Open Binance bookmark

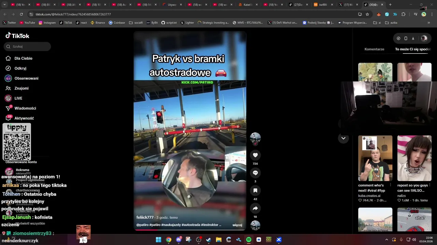click(x=98, y=23)
